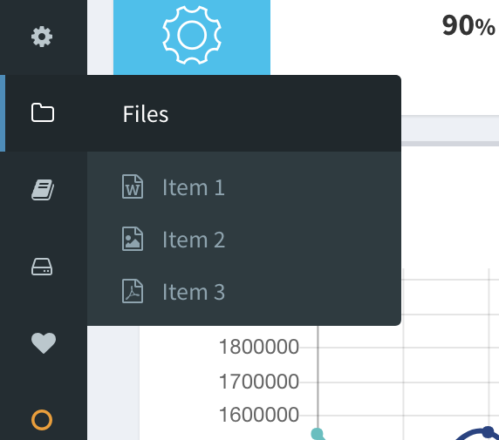Open the book icon in sidebar
This screenshot has height=440, width=499.
[x=43, y=189]
